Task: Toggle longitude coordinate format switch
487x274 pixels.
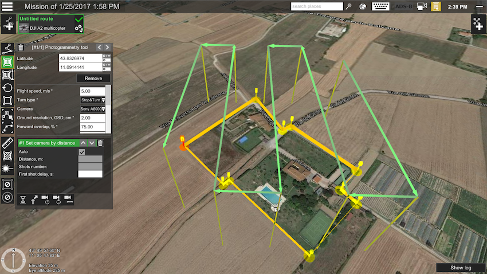Action: [107, 67]
